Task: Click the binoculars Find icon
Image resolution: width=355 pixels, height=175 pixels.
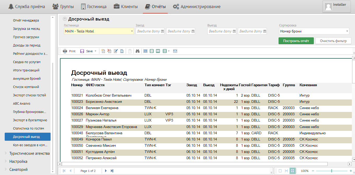Action: (138, 51)
